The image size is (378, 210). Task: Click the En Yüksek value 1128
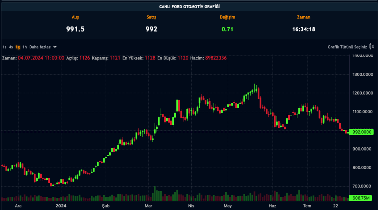150,58
